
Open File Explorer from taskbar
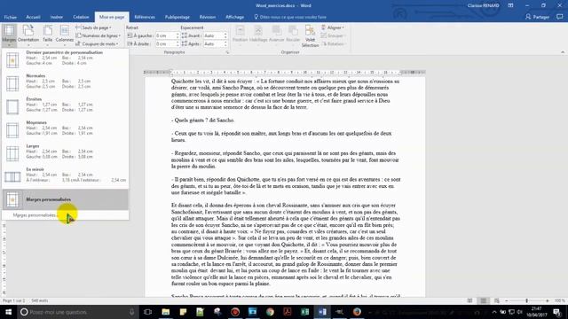(166, 312)
